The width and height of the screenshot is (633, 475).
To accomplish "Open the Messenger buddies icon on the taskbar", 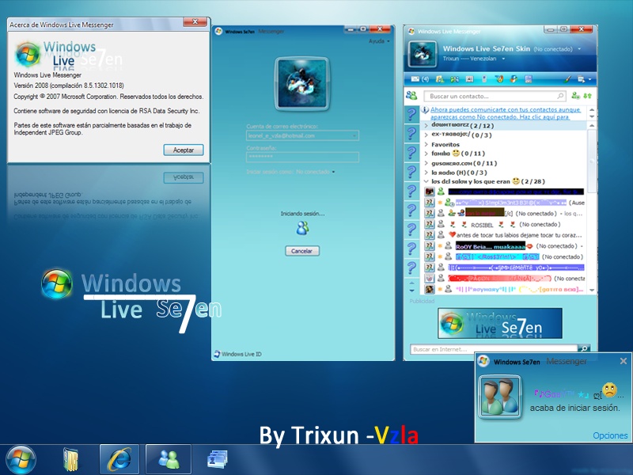I will pyautogui.click(x=169, y=459).
